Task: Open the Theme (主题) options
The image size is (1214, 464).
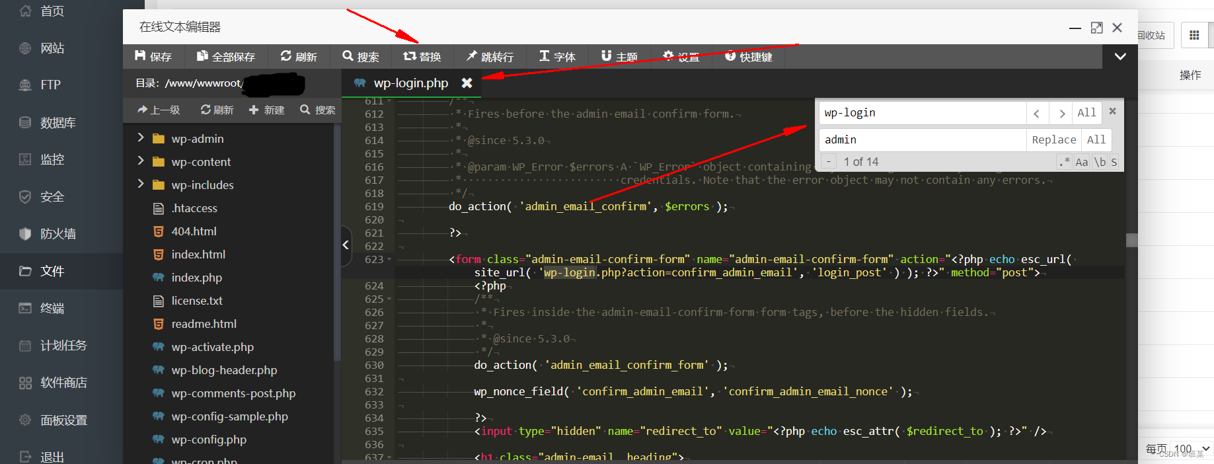Action: 619,57
